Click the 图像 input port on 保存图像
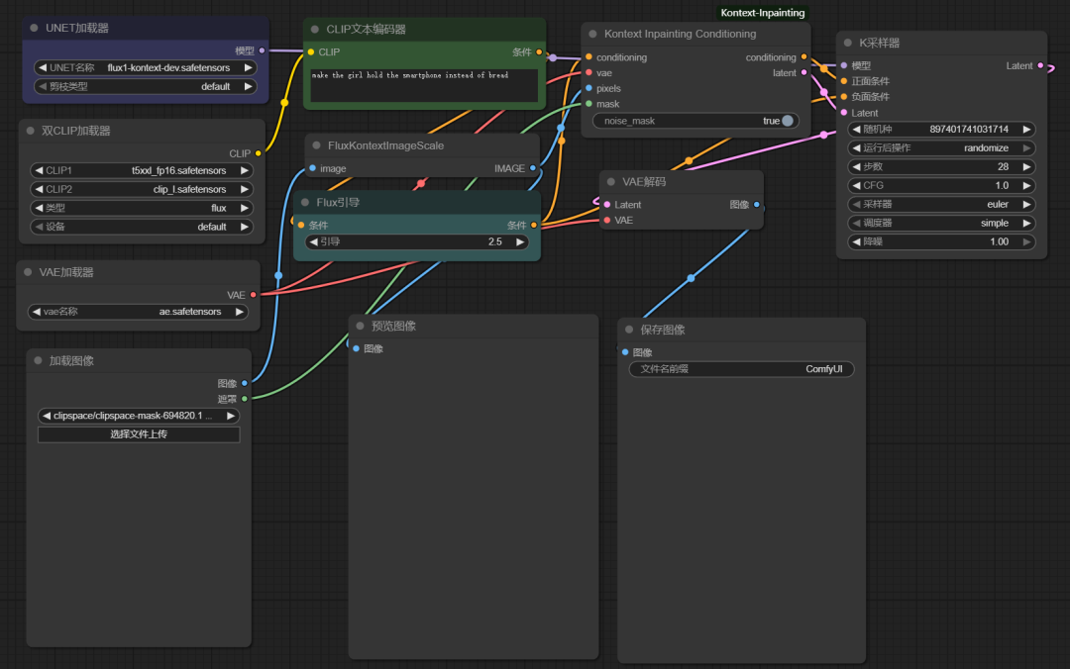Screen dimensions: 1070x669 (625, 352)
